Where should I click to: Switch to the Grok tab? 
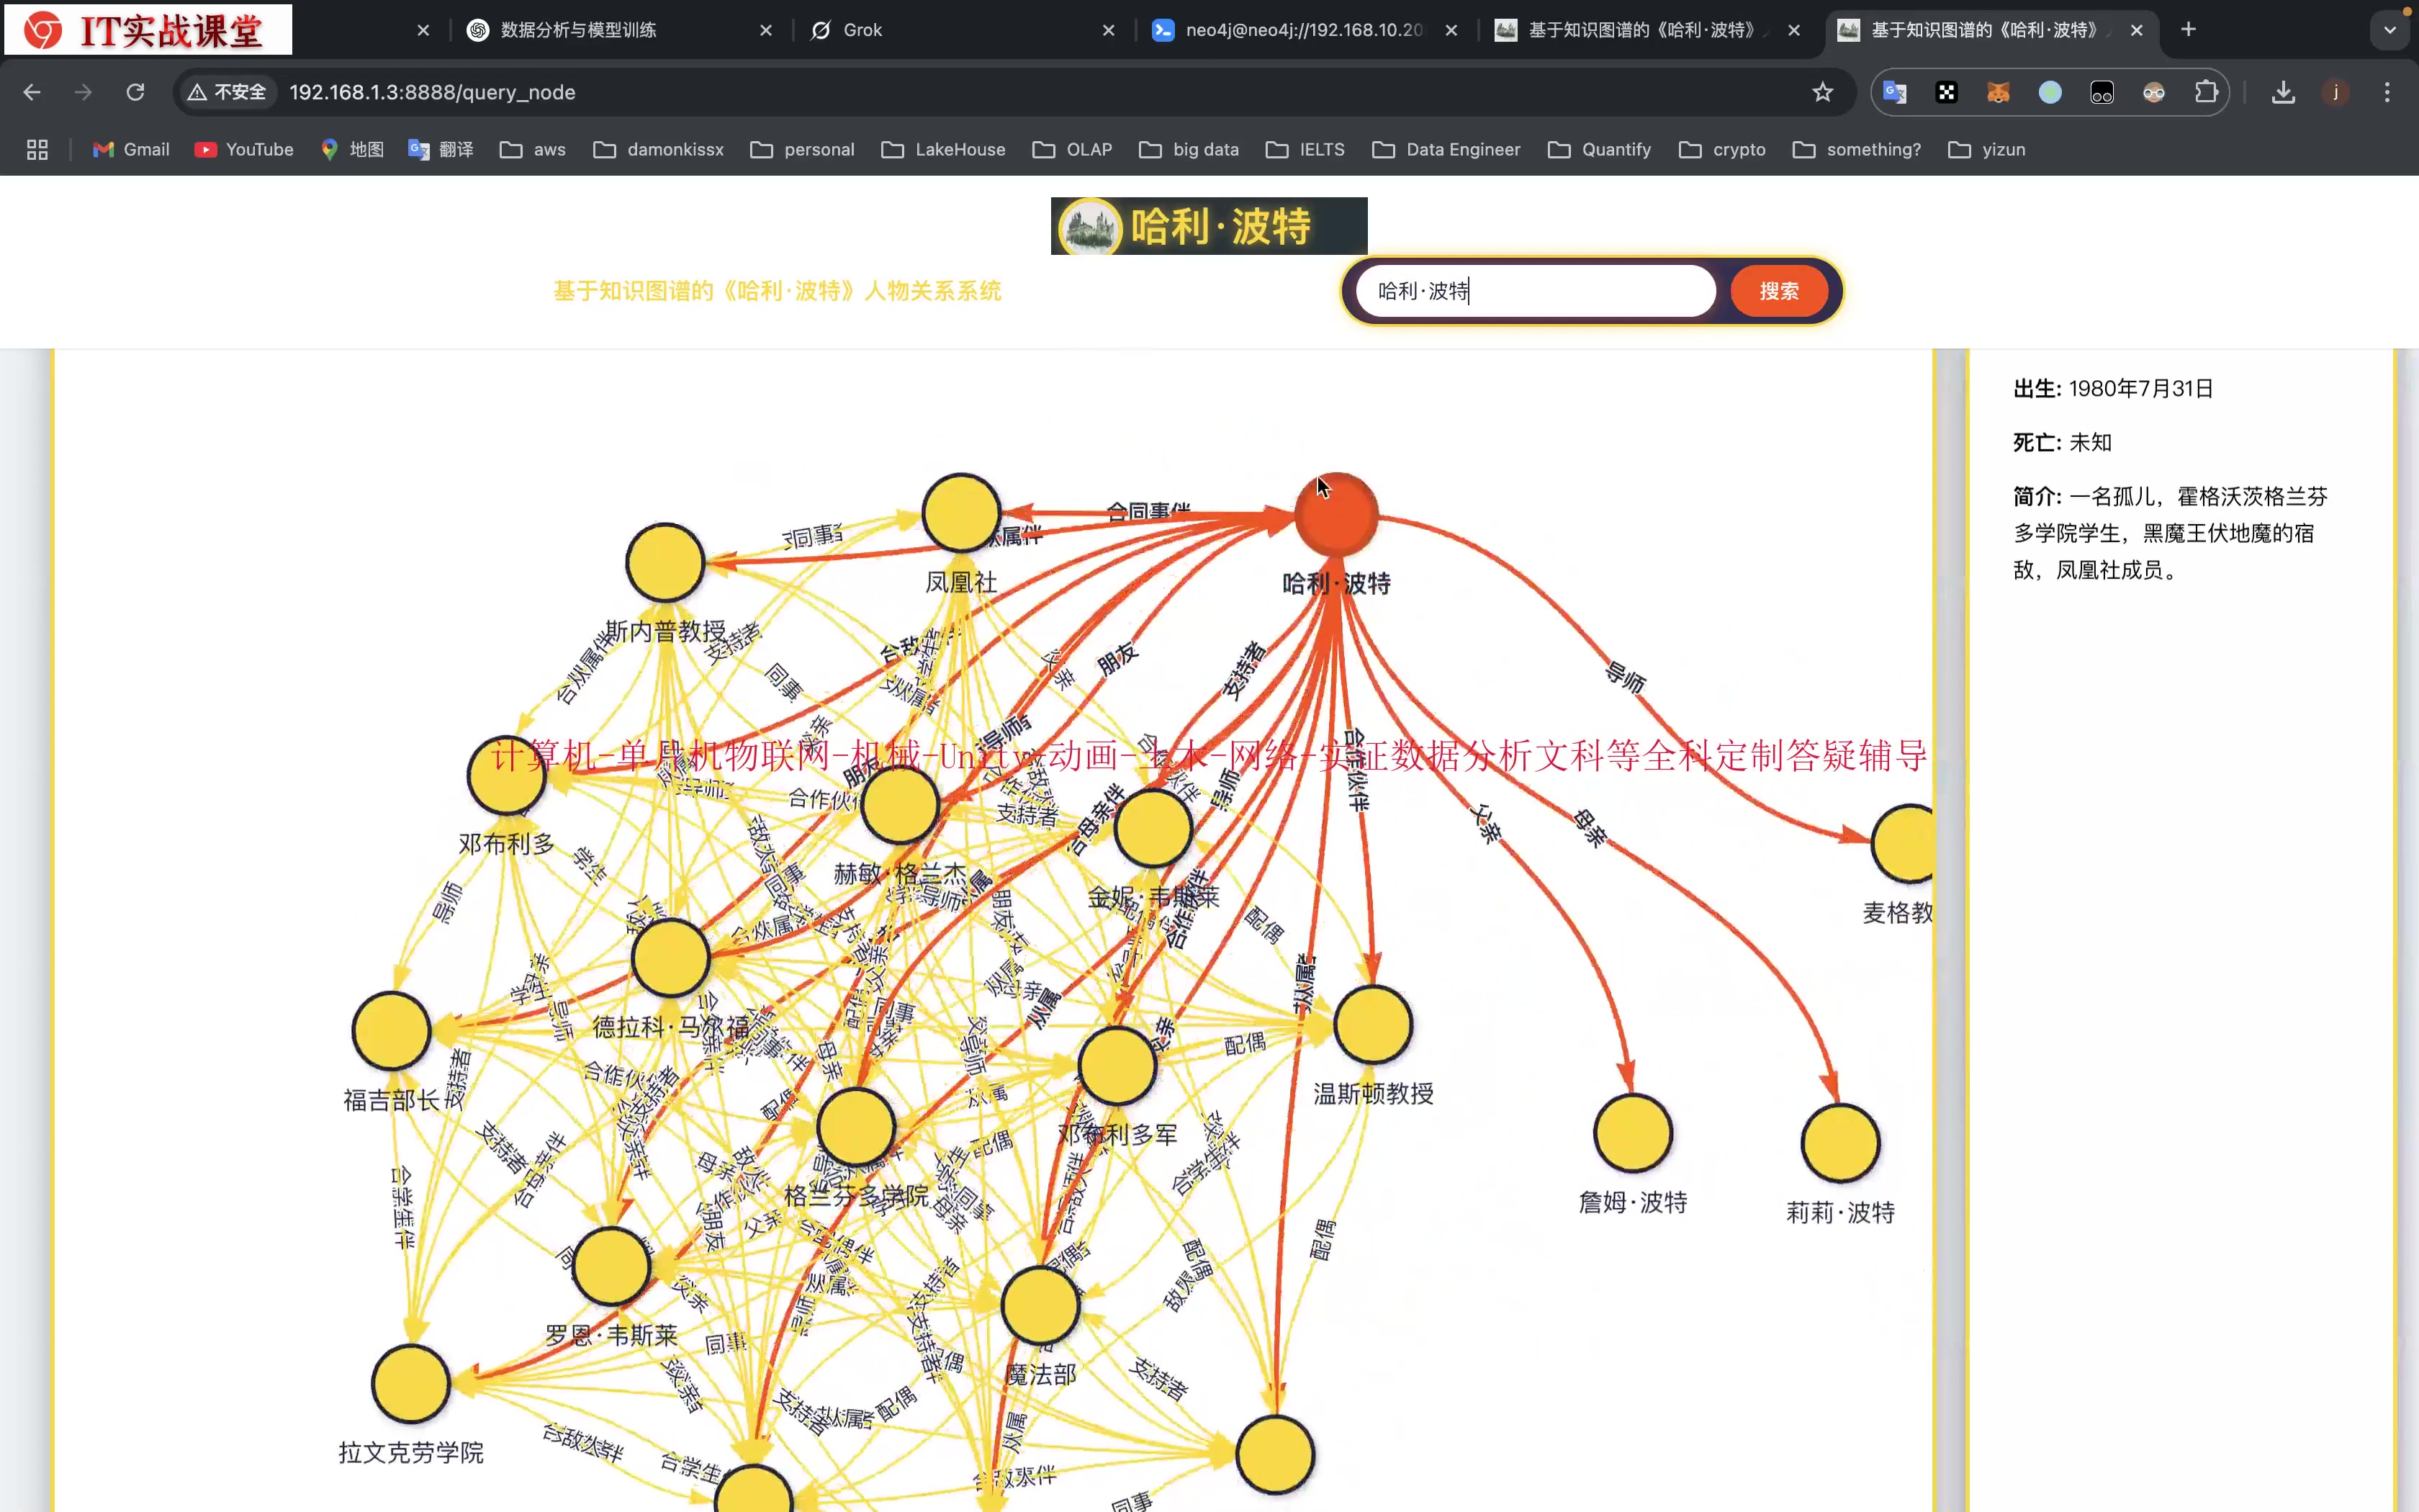860,30
